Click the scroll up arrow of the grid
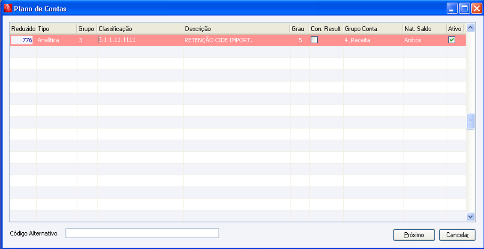This screenshot has width=484, height=249. pos(470,28)
